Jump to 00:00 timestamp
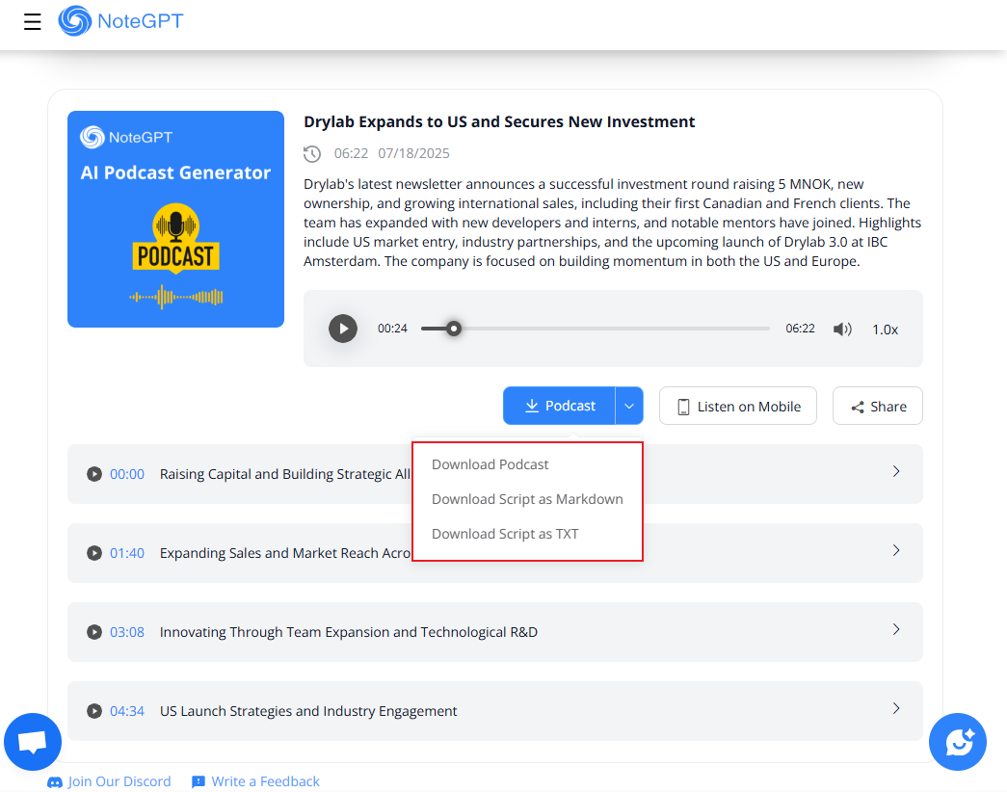The height and width of the screenshot is (792, 1007). tap(127, 474)
